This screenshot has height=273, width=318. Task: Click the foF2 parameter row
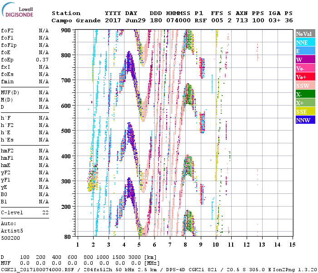[25, 30]
